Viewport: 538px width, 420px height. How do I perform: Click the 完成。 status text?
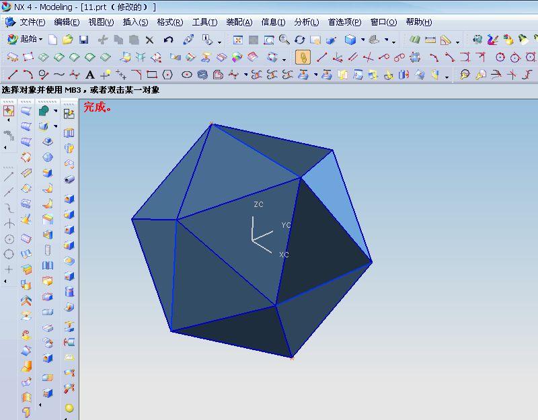tap(97, 107)
